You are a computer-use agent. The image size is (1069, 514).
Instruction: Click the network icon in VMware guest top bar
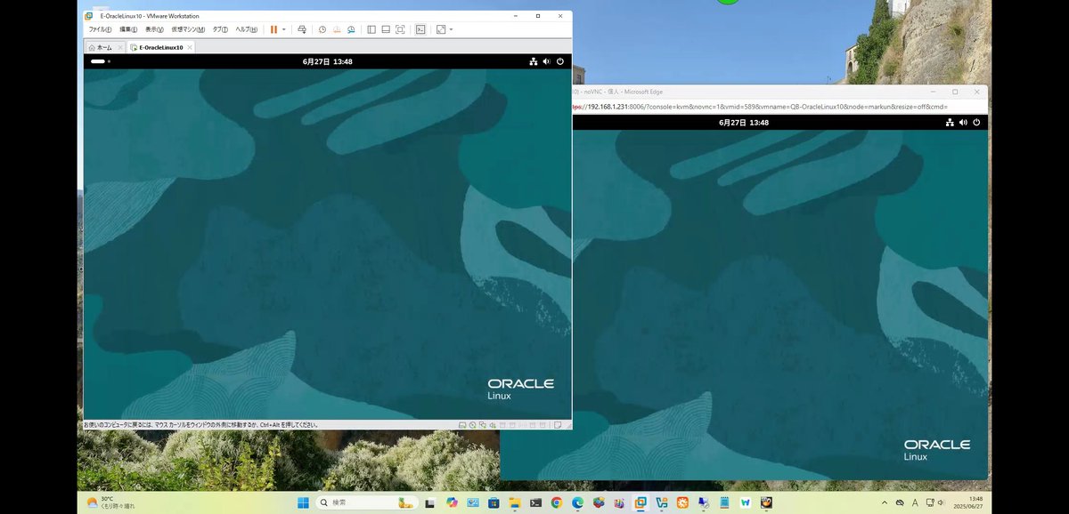click(x=533, y=61)
